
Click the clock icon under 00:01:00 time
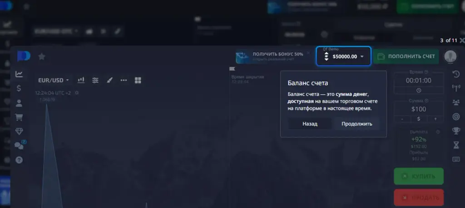pyautogui.click(x=419, y=90)
